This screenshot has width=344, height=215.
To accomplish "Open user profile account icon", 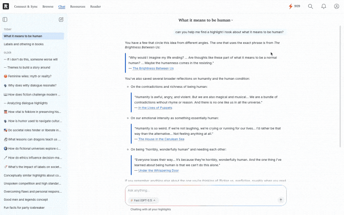I will (336, 7).
